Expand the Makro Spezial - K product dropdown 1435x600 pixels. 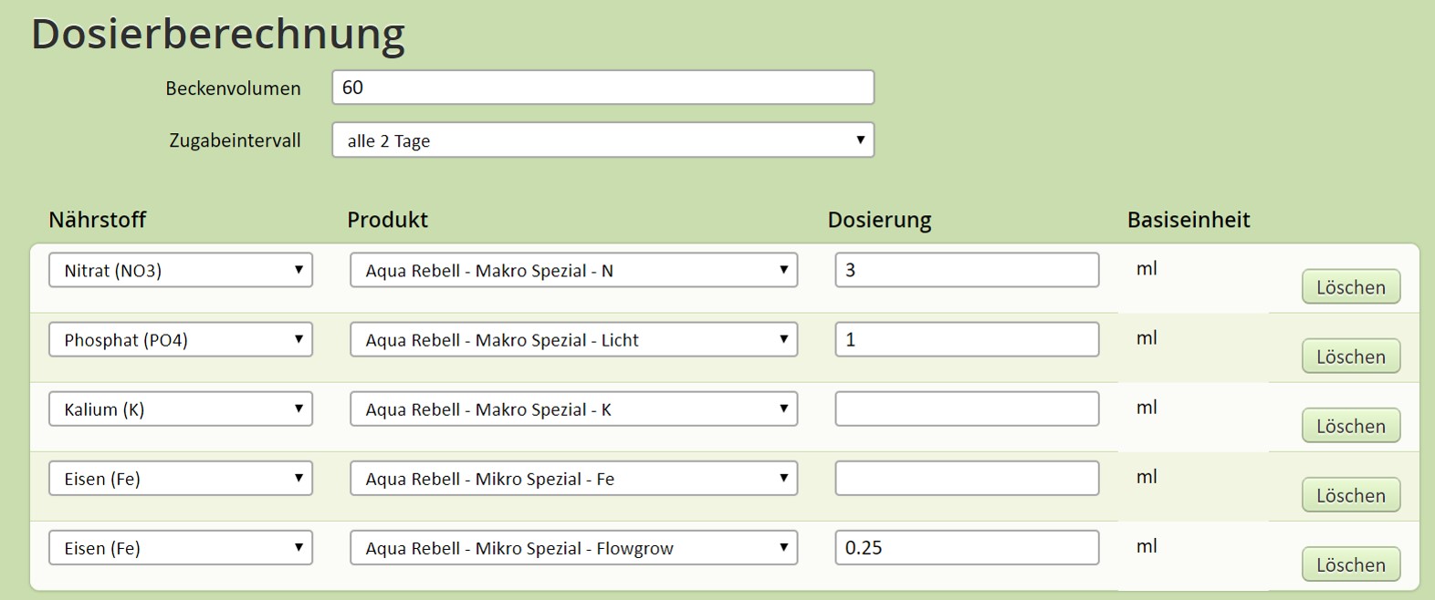click(x=573, y=409)
